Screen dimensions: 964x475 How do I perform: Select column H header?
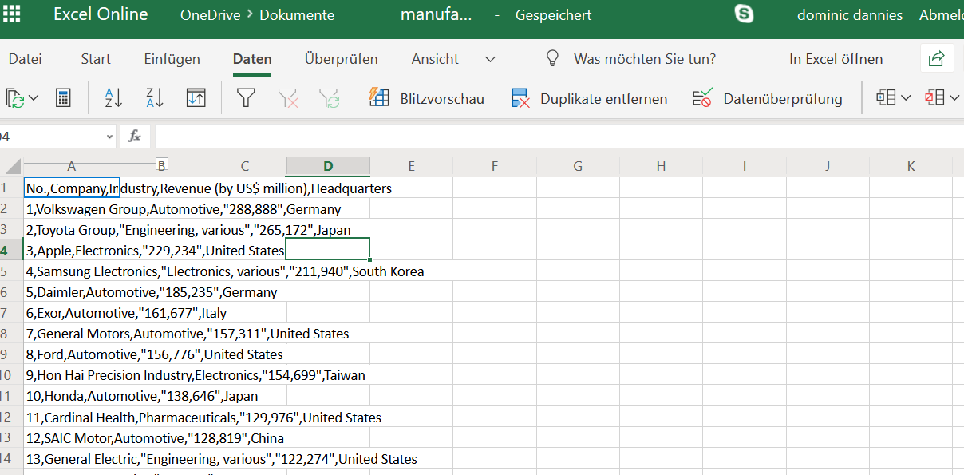(x=661, y=166)
